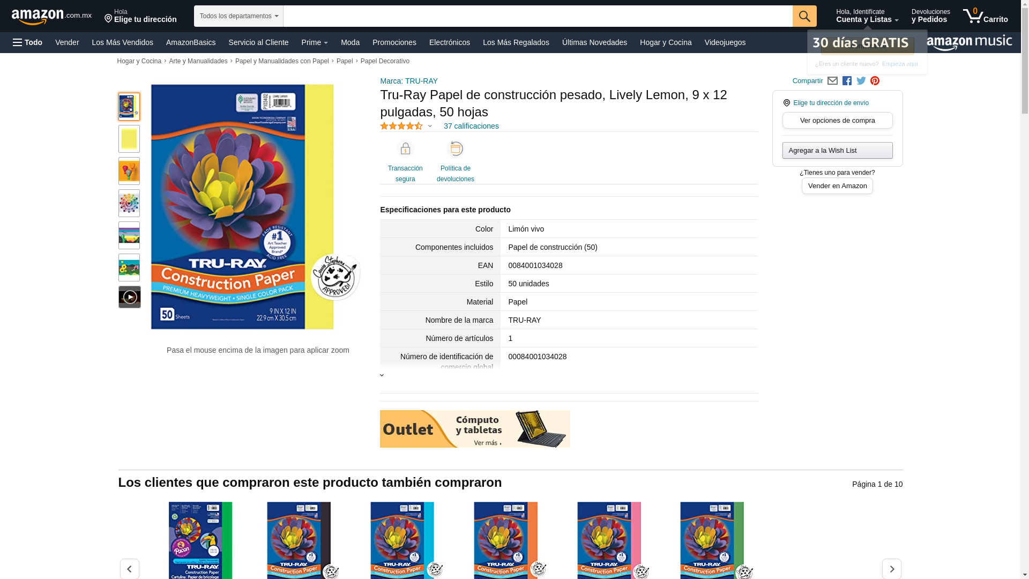The height and width of the screenshot is (579, 1029).
Task: Expand full product specifications chevron
Action: coord(382,375)
